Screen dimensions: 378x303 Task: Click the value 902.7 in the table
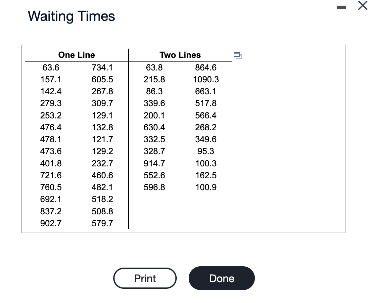coord(51,223)
